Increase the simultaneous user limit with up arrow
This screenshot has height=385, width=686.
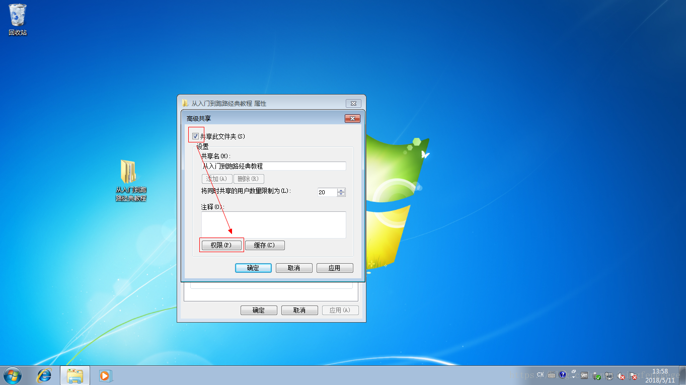coord(341,190)
